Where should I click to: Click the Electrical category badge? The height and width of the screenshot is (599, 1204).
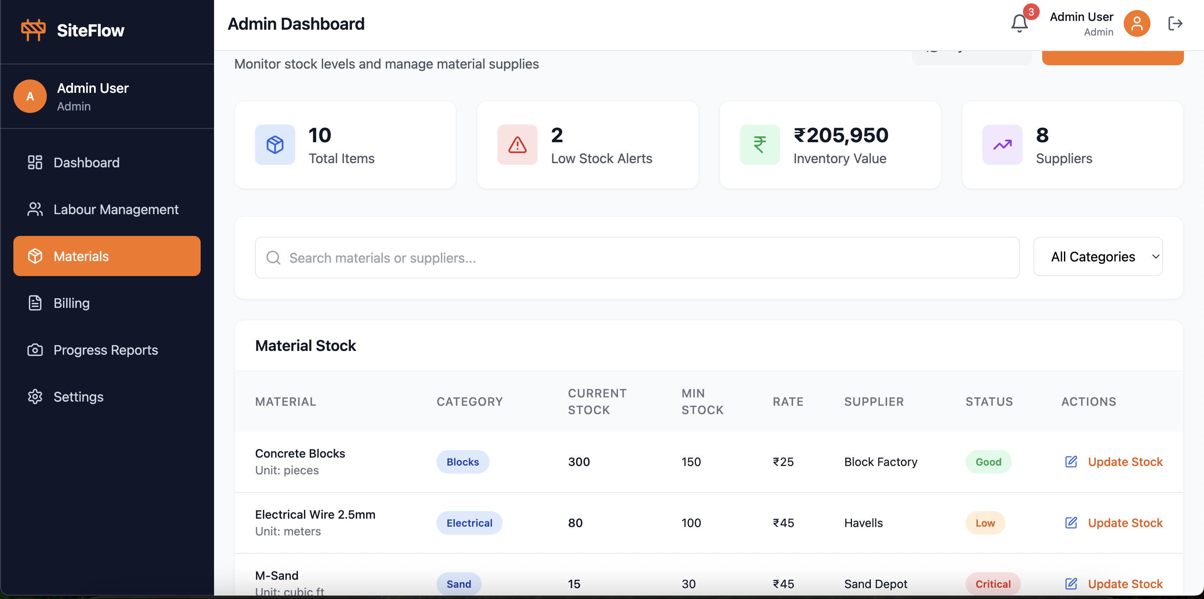point(469,523)
